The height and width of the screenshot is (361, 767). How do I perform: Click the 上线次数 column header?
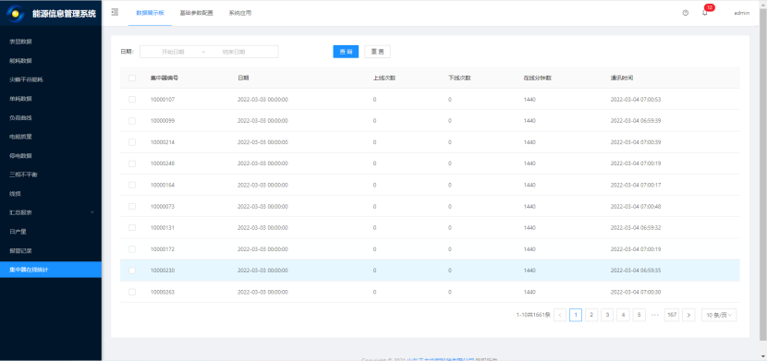pyautogui.click(x=384, y=78)
